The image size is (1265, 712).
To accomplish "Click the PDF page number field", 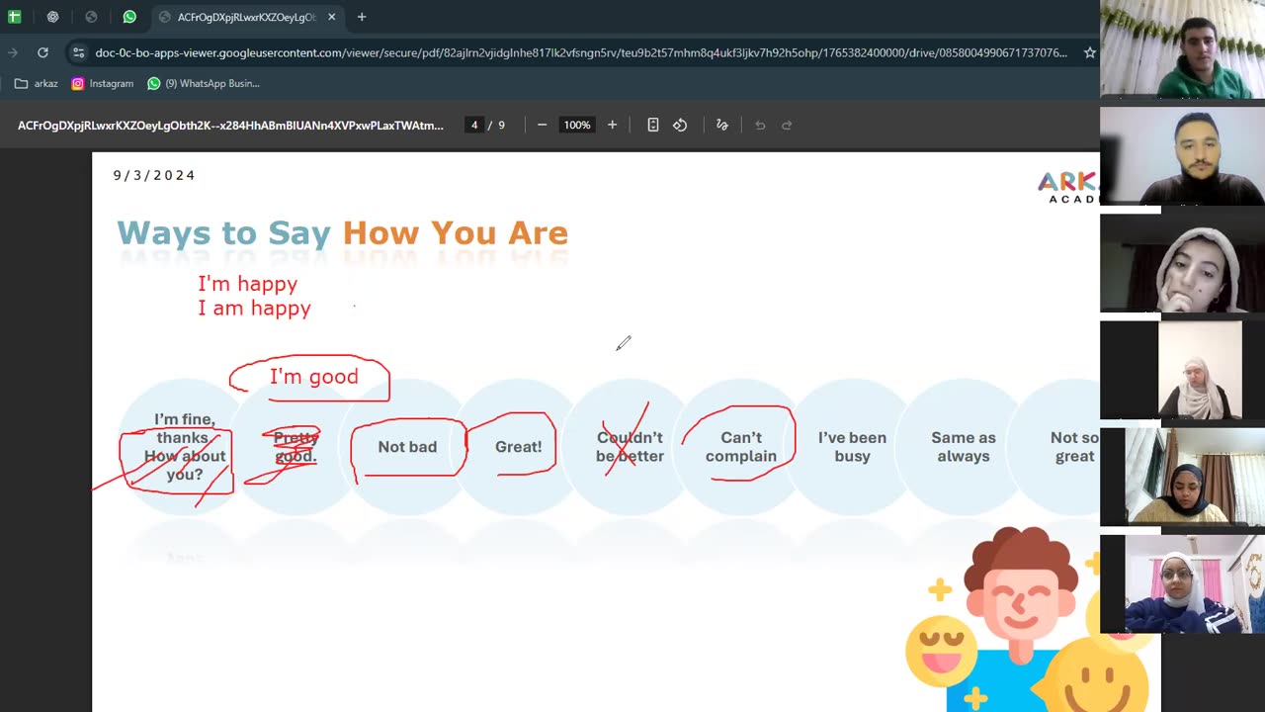I will pos(474,125).
